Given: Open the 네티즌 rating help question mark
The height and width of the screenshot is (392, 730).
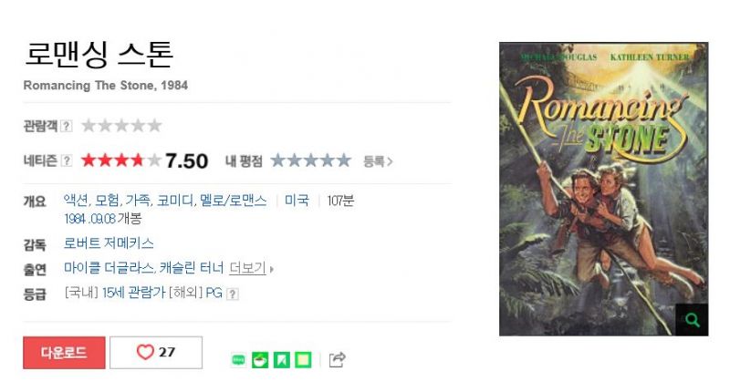Looking at the screenshot, I should click(67, 160).
